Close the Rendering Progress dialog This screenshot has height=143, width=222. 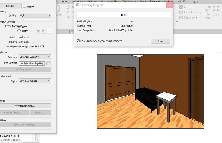point(170,5)
